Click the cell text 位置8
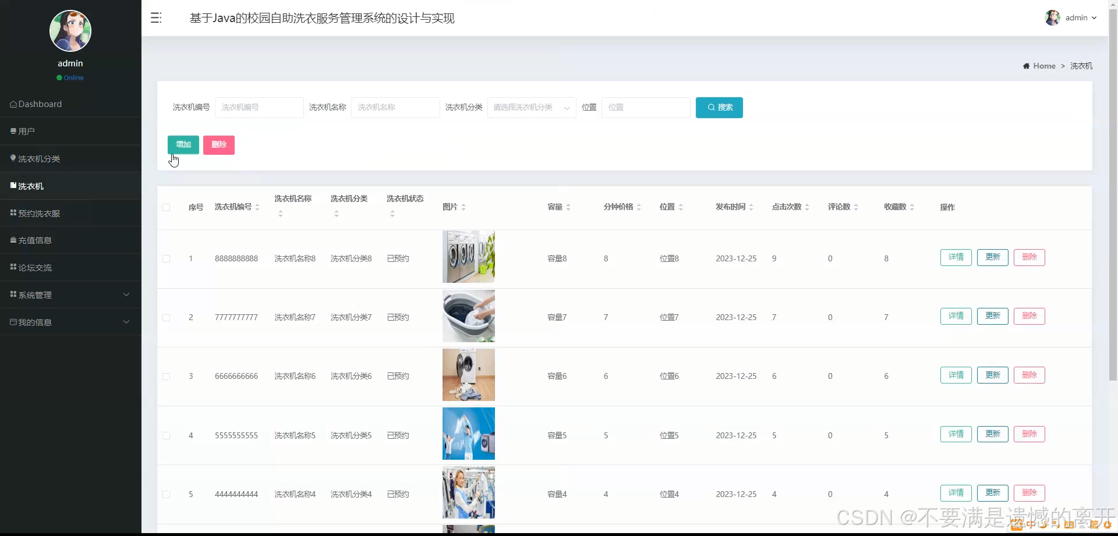Image resolution: width=1118 pixels, height=536 pixels. click(669, 258)
